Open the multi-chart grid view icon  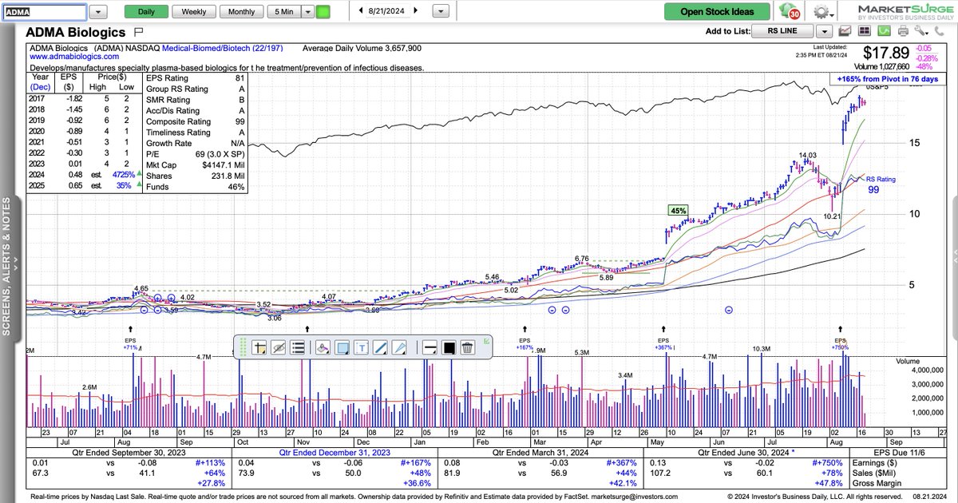click(865, 32)
